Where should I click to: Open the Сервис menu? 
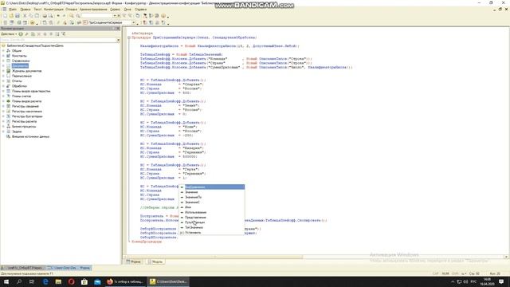[x=115, y=10]
